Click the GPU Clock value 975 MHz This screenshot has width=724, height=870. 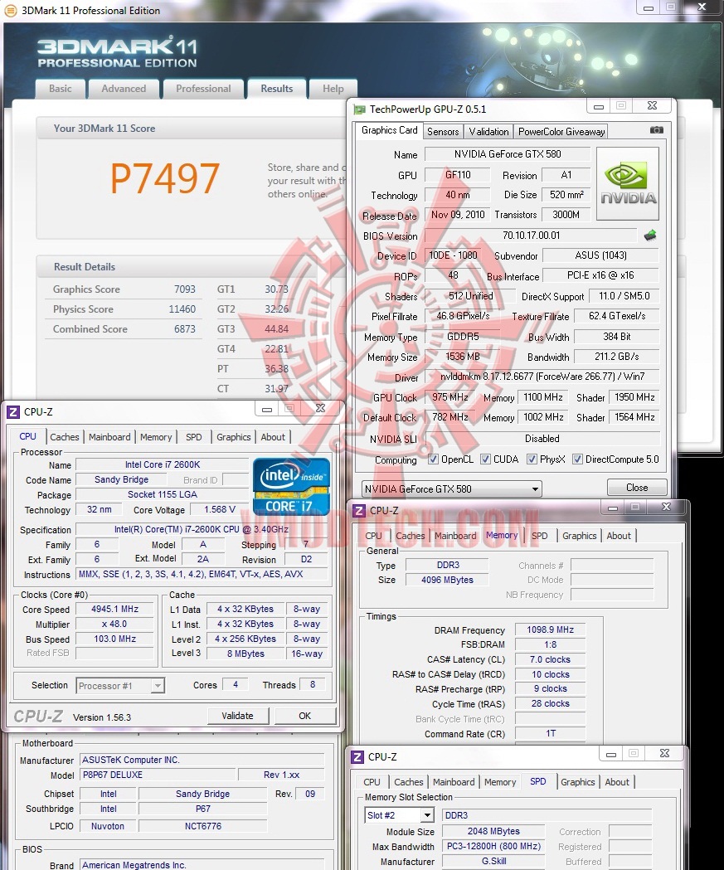click(450, 397)
